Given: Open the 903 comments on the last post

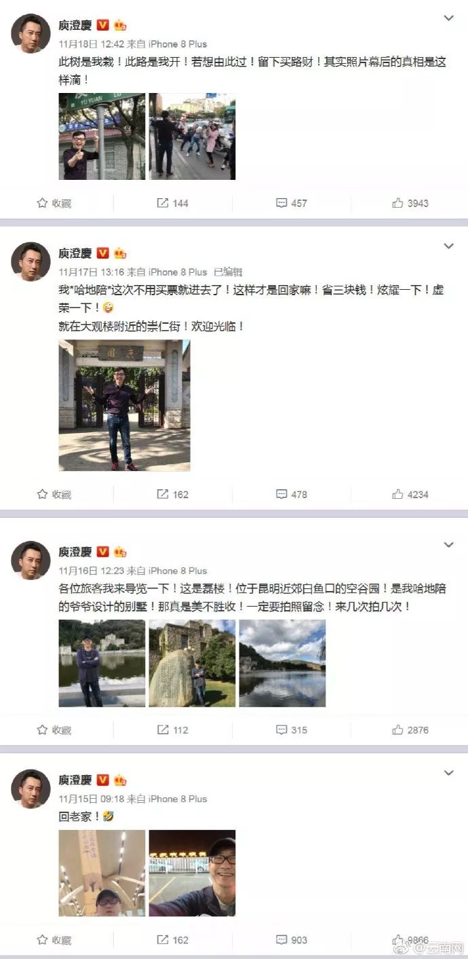Looking at the screenshot, I should [292, 940].
